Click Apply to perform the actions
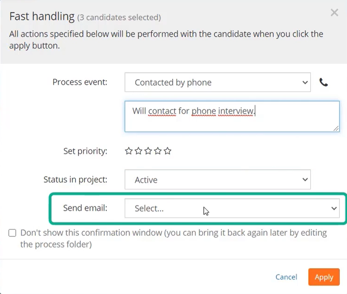Image resolution: width=347 pixels, height=294 pixels. click(x=324, y=277)
